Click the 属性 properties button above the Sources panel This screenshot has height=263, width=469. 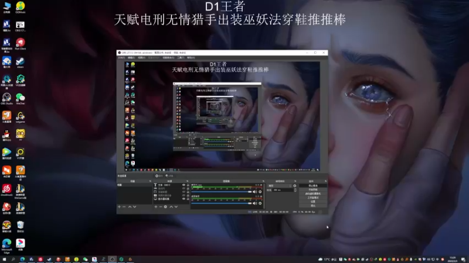coord(159,176)
